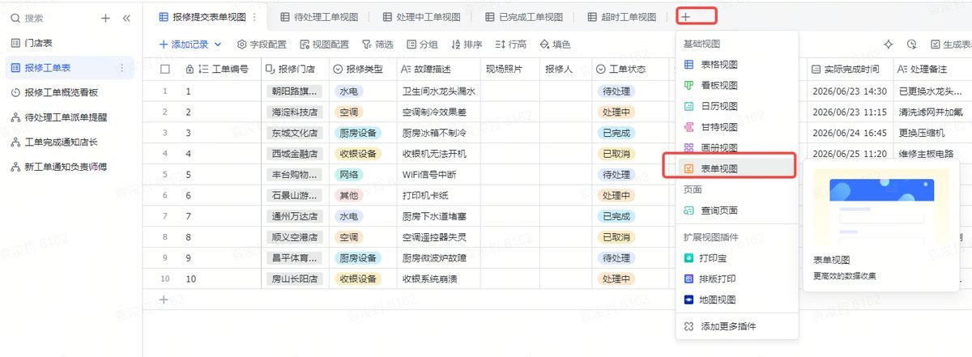Click the 工单状态 column header
The image size is (972, 357).
(630, 70)
